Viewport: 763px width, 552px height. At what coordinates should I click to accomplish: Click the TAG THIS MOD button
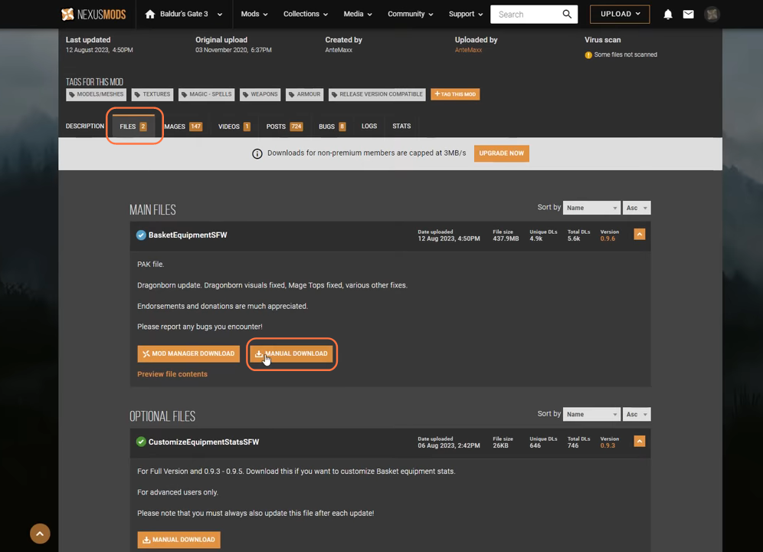[x=455, y=94]
